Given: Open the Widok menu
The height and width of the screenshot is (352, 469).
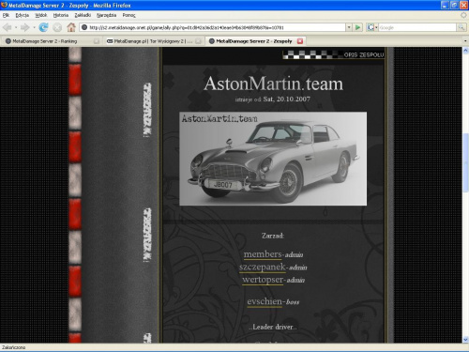Looking at the screenshot, I should [x=41, y=15].
